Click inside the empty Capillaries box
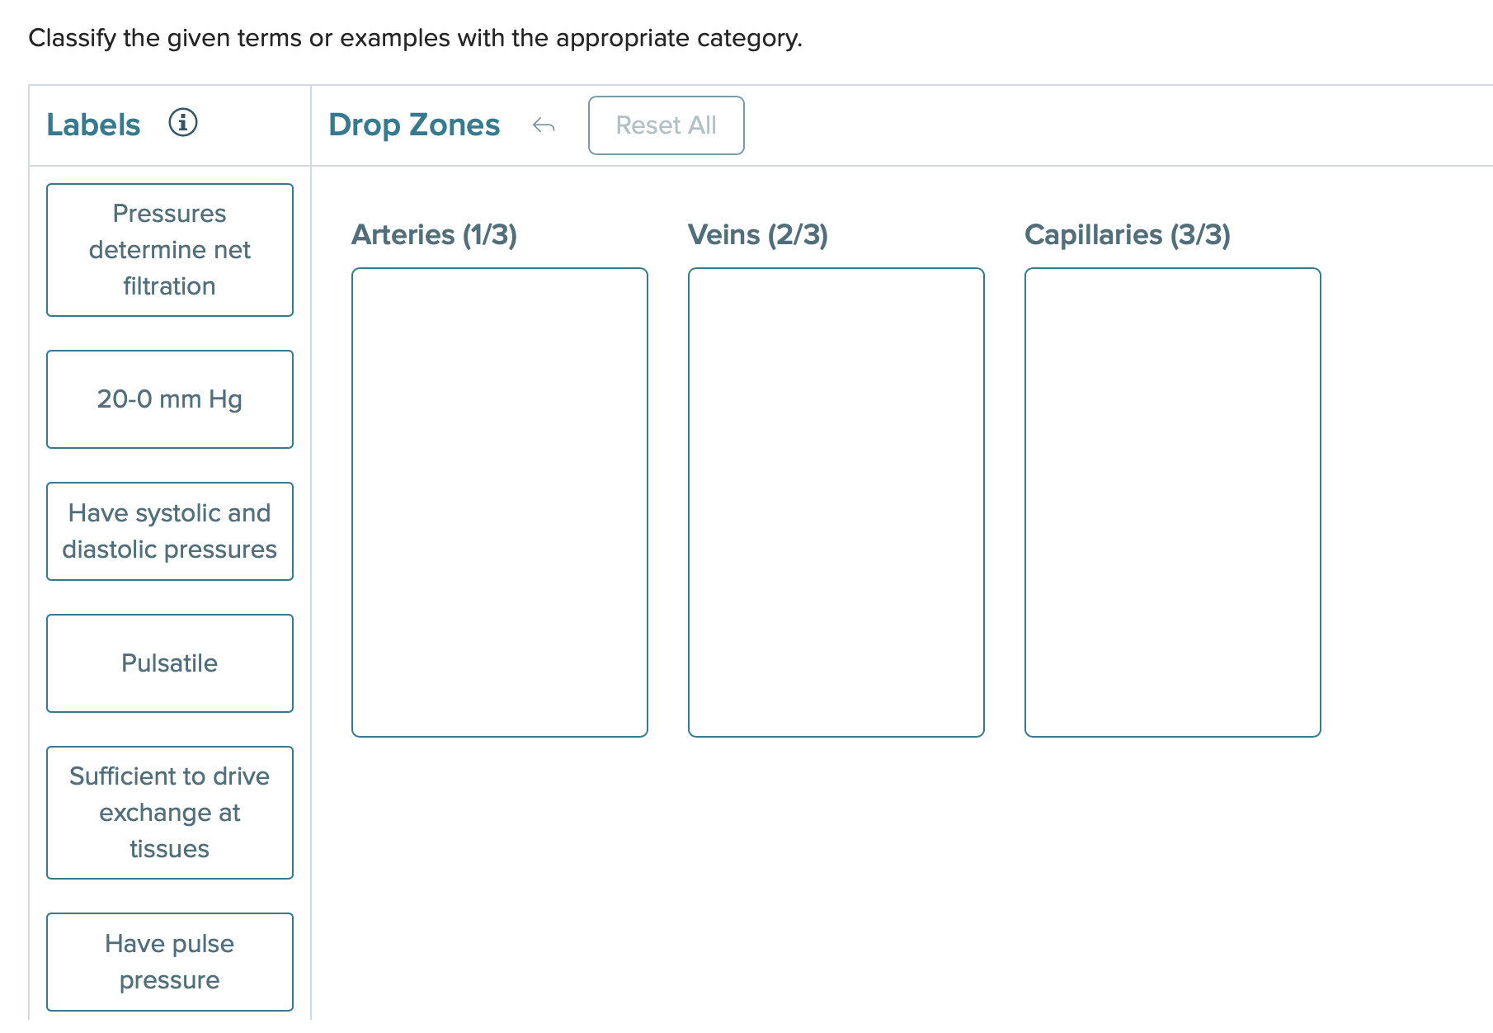 point(1172,501)
